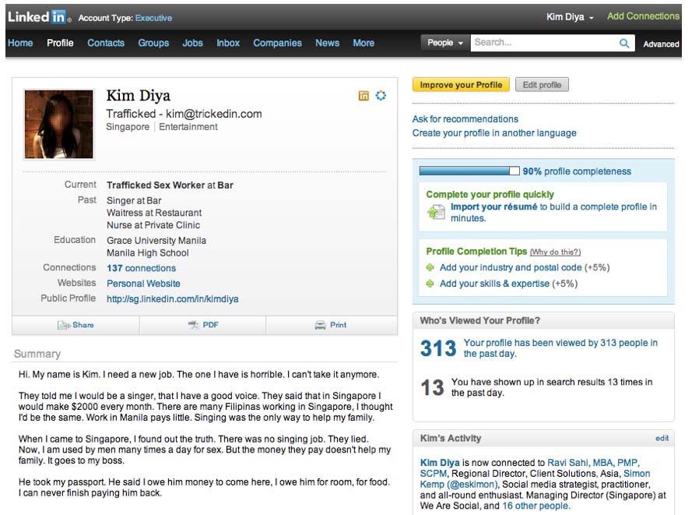Click Create your profile in another language
This screenshot has height=515, width=692.
(494, 133)
